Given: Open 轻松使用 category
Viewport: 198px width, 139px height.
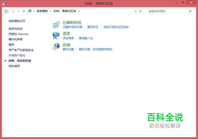Looking at the screenshot, I should click(x=14, y=66).
